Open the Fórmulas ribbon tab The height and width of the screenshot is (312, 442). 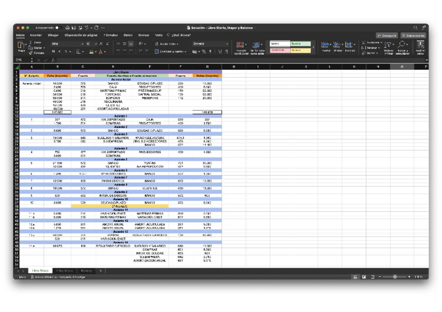click(x=110, y=35)
